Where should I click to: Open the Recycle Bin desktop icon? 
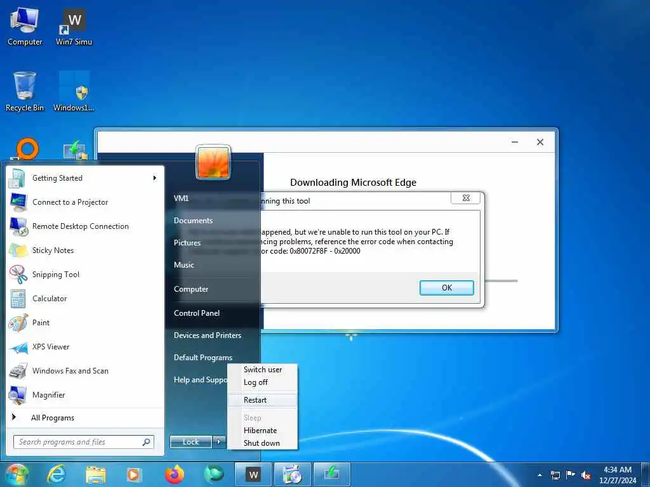pyautogui.click(x=25, y=91)
